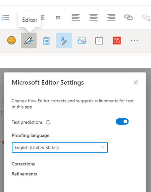
Task: Align text right
Action: pos(111,17)
